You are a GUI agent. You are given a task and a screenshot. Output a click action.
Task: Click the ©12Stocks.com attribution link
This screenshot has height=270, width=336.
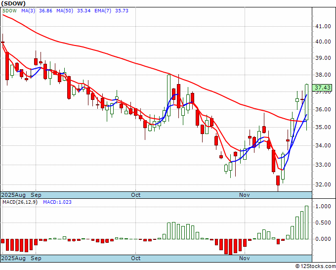click(x=315, y=266)
